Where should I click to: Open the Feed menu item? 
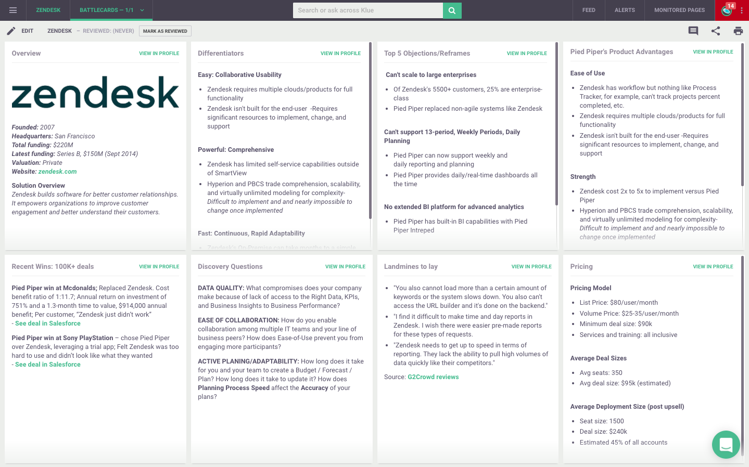coord(589,10)
